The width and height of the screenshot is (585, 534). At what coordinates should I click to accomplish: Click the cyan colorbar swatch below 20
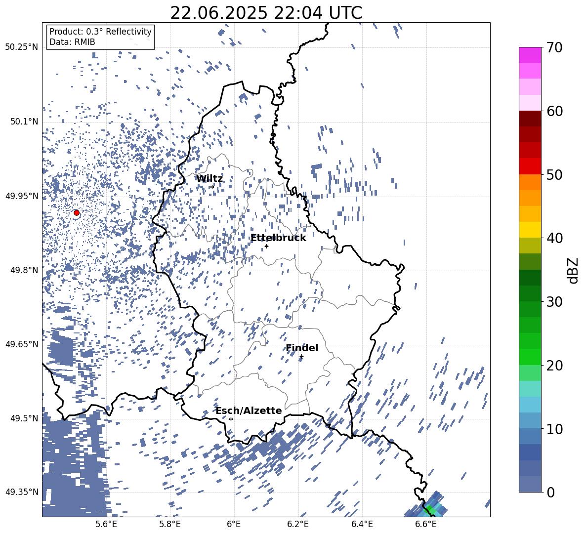coord(530,389)
